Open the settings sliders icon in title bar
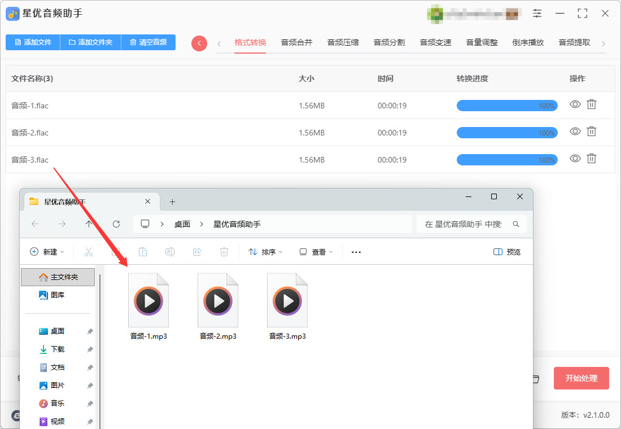Screen dimensions: 621x429 (537, 13)
